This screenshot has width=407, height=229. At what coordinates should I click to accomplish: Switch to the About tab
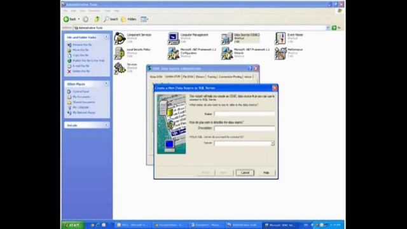(x=248, y=77)
